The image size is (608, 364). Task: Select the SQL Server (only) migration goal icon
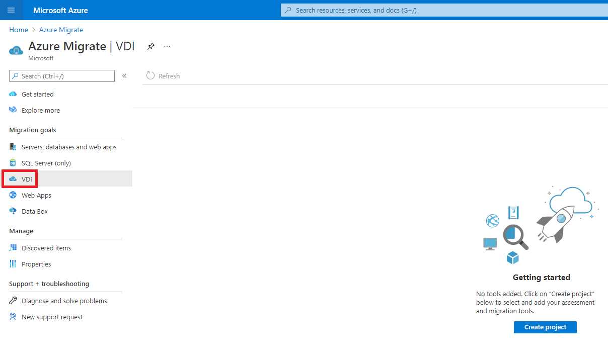[x=12, y=163]
